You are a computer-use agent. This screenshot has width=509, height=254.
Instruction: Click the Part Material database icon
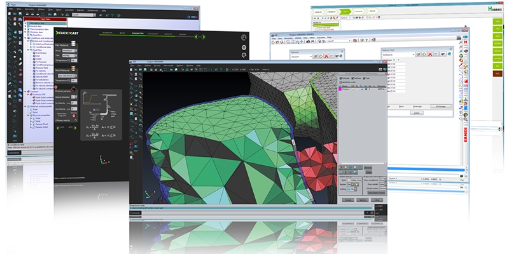tap(74, 44)
